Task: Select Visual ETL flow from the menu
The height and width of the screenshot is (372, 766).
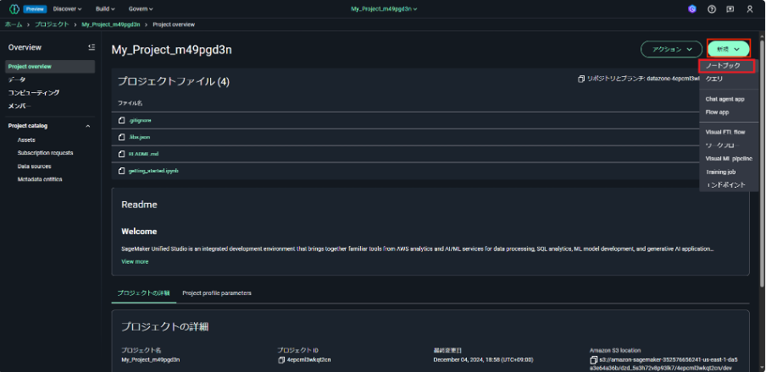Action: coord(726,132)
